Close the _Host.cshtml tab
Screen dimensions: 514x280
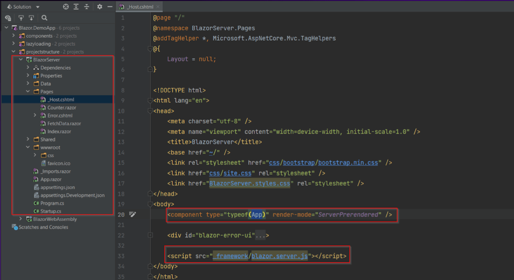pos(158,7)
